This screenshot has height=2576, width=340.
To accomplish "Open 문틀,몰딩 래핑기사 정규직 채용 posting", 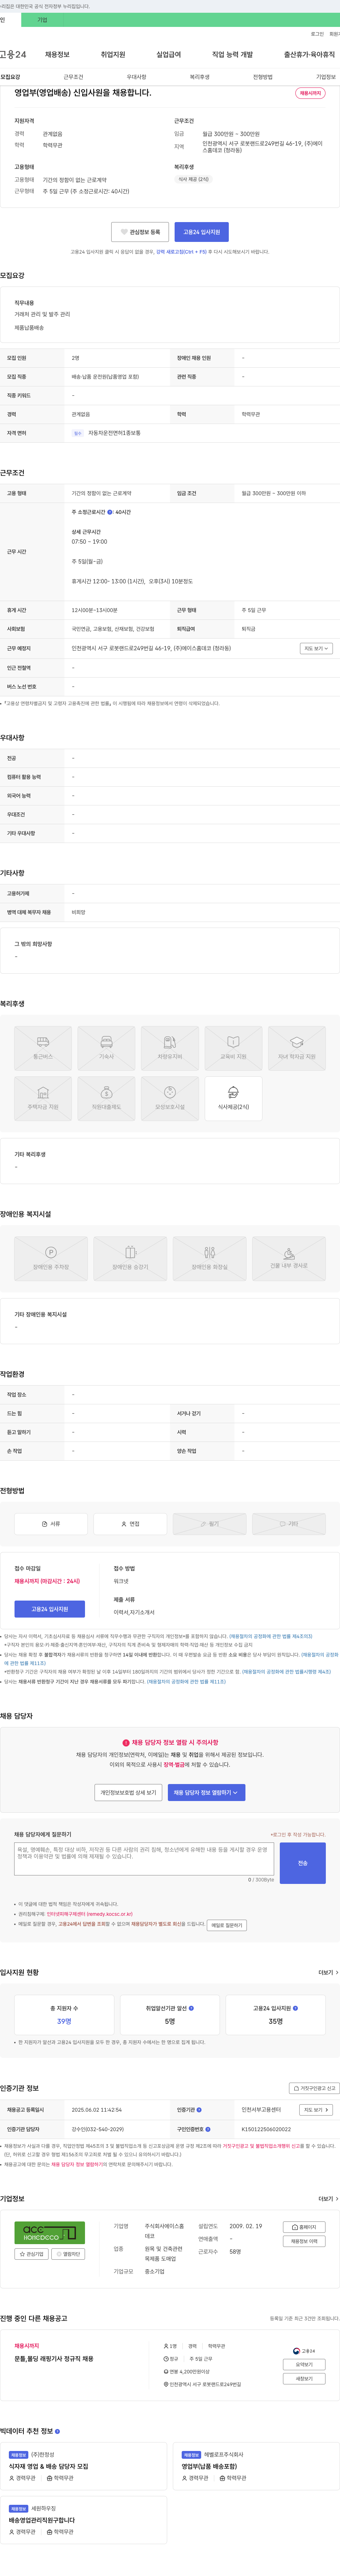I will 54,2358.
